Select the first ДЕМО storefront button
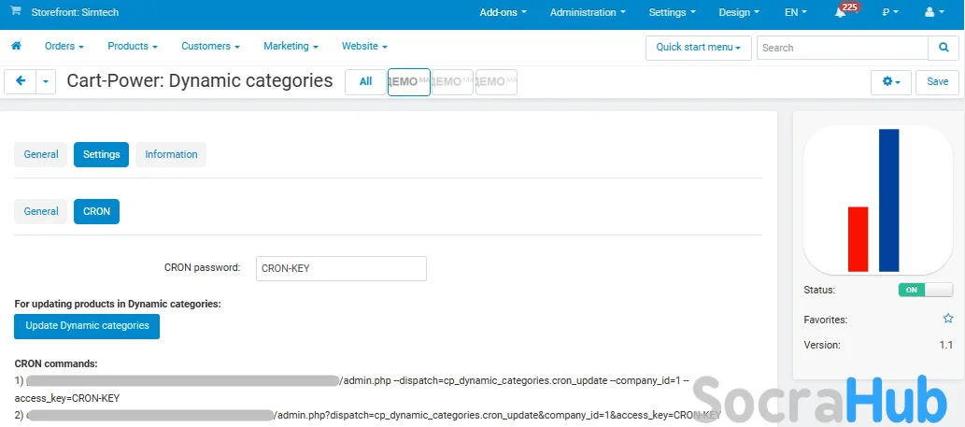 click(x=409, y=82)
